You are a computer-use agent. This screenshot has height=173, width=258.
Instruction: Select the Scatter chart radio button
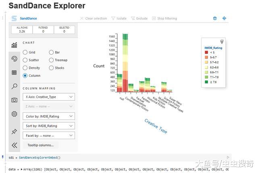tap(25, 60)
